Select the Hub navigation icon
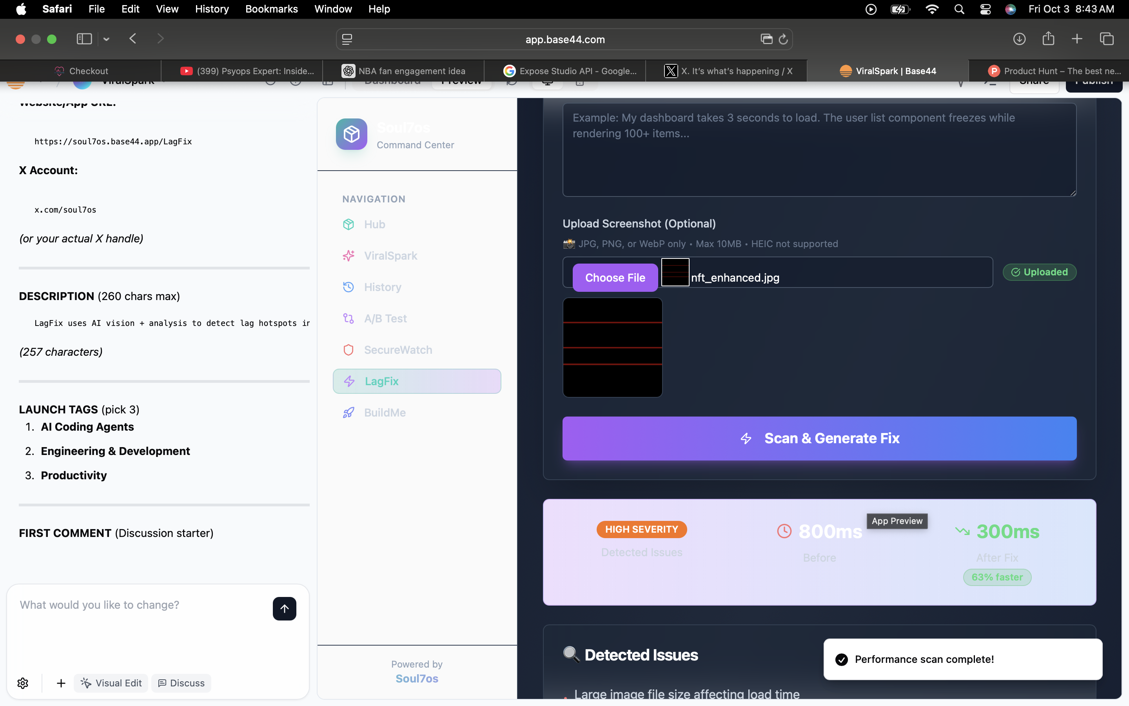The image size is (1129, 706). 349,224
